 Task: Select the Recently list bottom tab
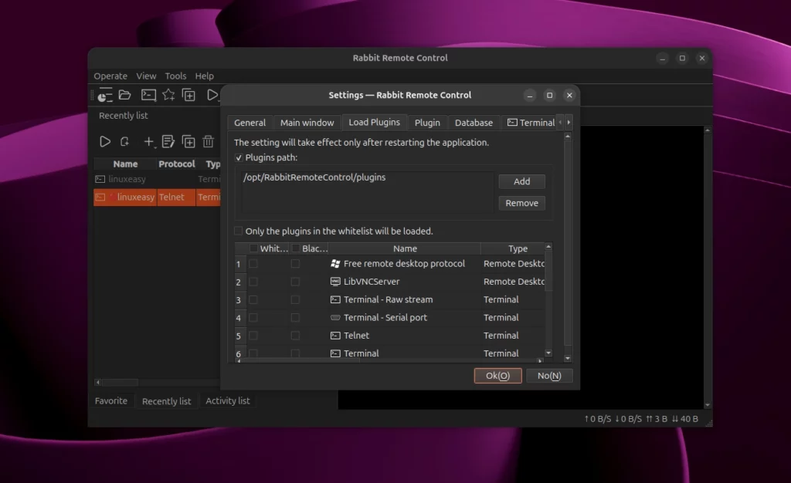(x=167, y=401)
